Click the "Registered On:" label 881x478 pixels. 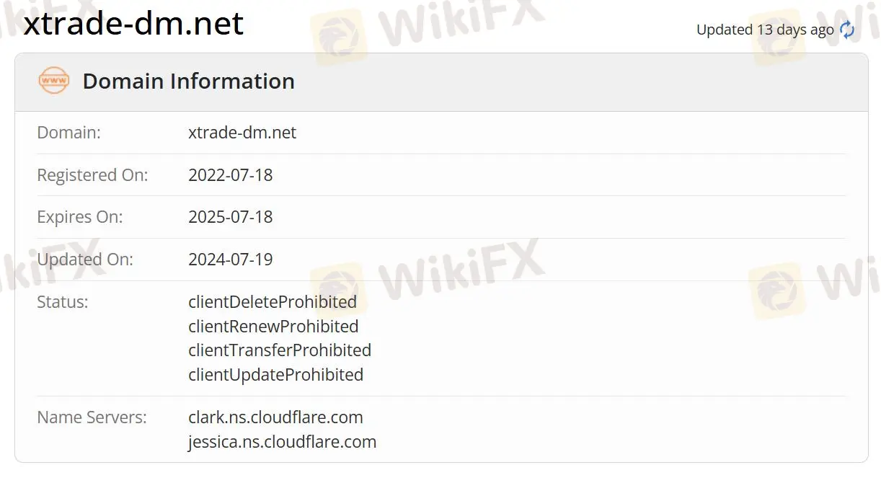93,175
